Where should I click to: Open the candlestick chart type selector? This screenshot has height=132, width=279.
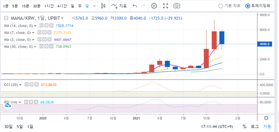click(x=103, y=6)
